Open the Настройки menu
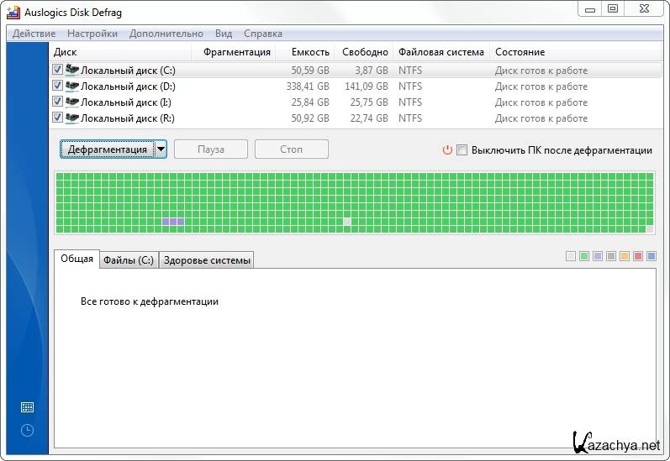The width and height of the screenshot is (670, 461). (x=92, y=34)
